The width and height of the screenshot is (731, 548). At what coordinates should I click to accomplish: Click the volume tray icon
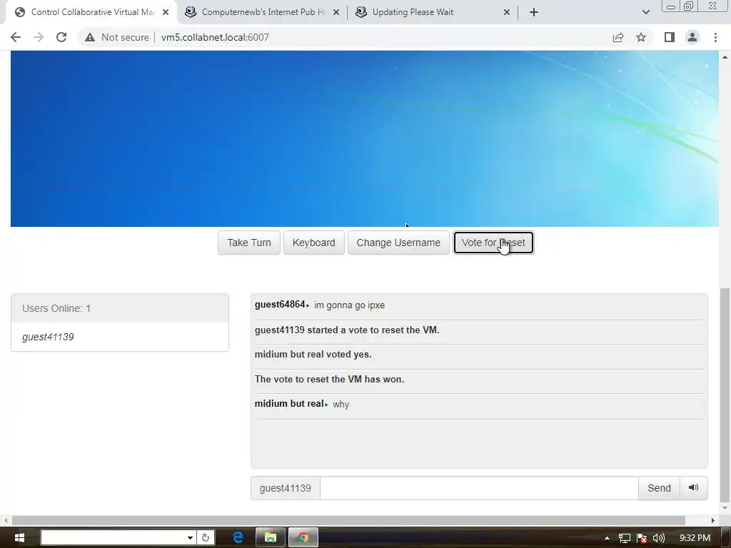click(x=659, y=538)
